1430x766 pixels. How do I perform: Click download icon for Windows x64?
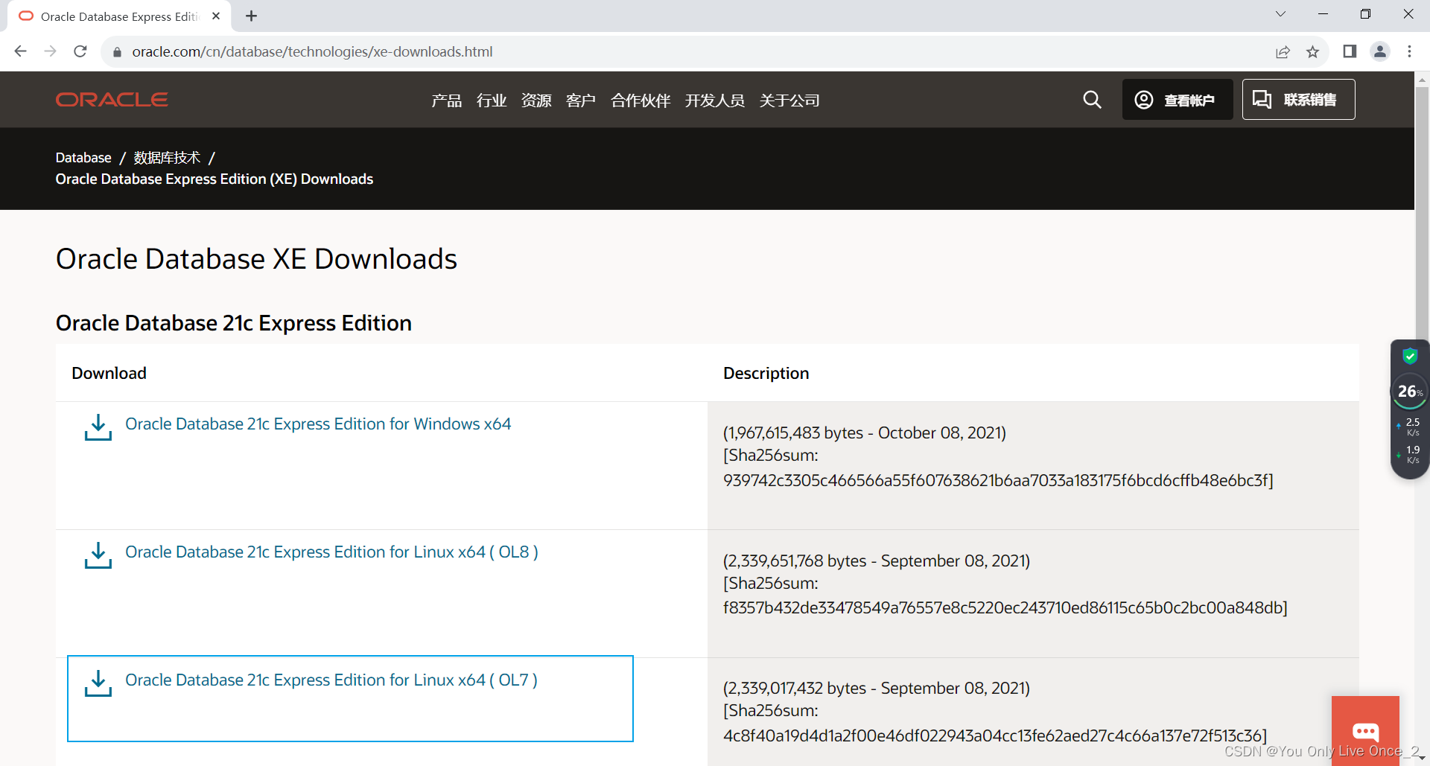(x=98, y=427)
